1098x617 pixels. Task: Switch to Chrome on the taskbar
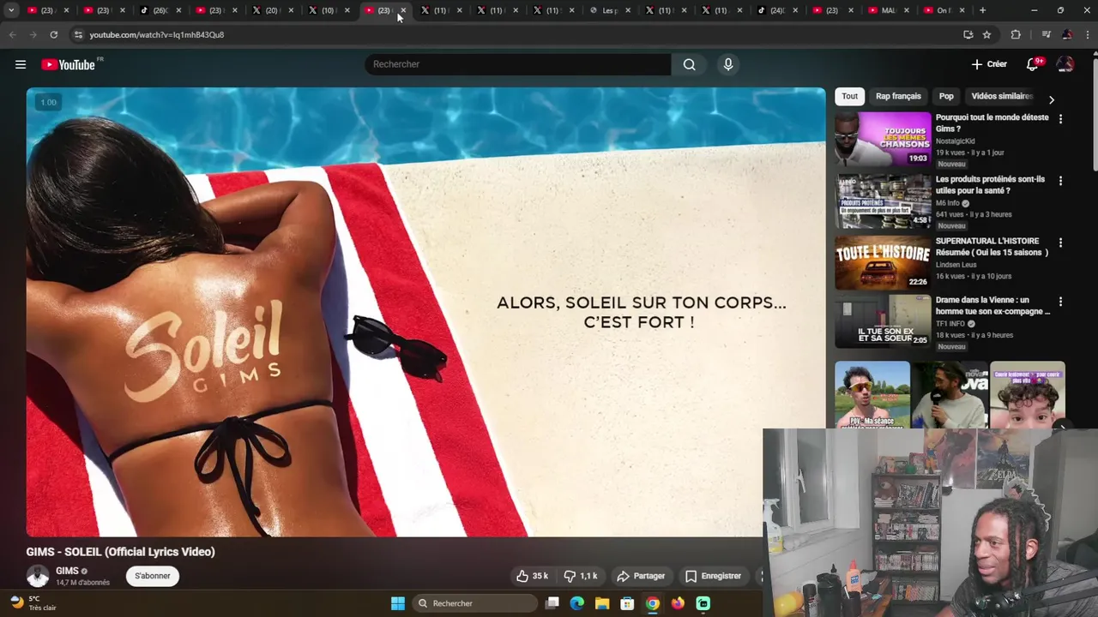pos(653,603)
